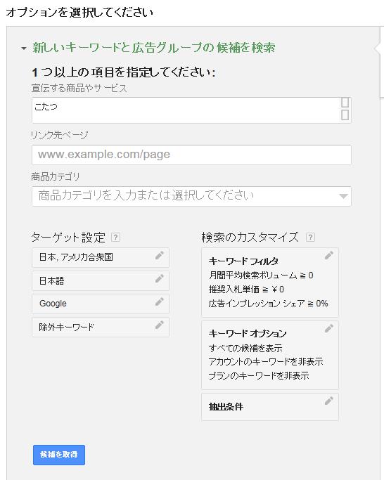The height and width of the screenshot is (480, 384).
Task: Edit キーワード オプション pencil icon
Action: (x=329, y=328)
